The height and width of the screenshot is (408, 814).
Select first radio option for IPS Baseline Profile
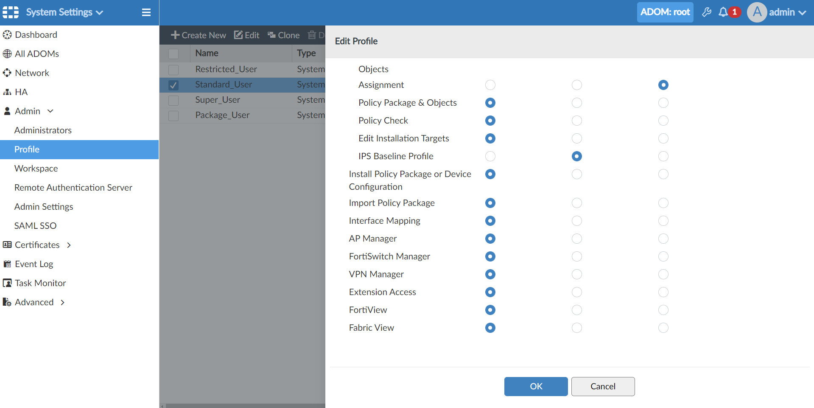tap(490, 156)
